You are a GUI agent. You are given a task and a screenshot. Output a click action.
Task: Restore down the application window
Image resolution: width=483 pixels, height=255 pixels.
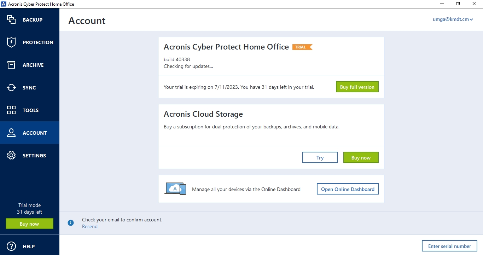tap(458, 4)
